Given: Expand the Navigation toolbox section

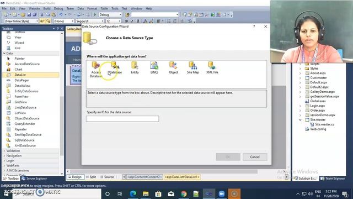Looking at the screenshot, I should coord(4,156).
